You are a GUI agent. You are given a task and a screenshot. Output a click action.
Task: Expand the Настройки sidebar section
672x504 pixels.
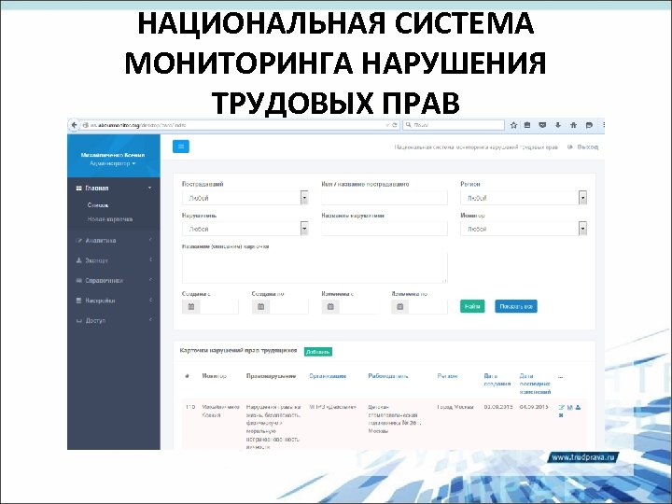tap(114, 301)
